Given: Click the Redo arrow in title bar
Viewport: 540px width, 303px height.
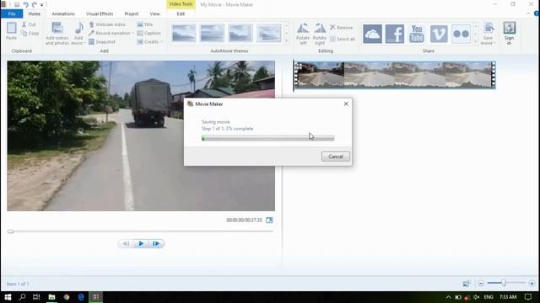Looking at the screenshot, I should (34, 4).
